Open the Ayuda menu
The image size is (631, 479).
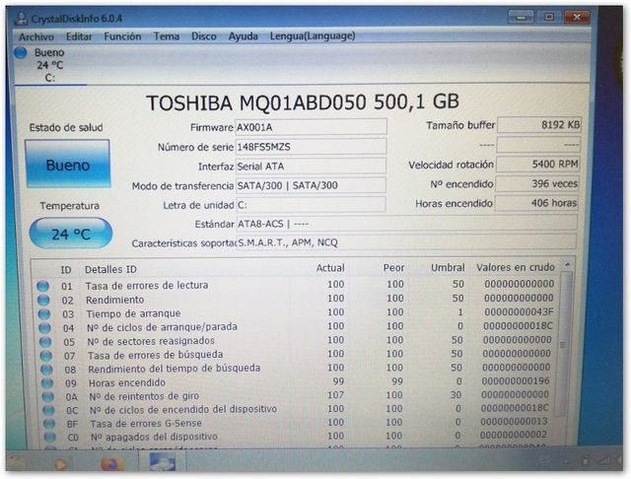pos(244,36)
